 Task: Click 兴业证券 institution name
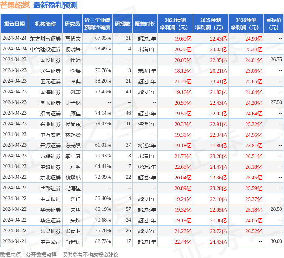51,124
